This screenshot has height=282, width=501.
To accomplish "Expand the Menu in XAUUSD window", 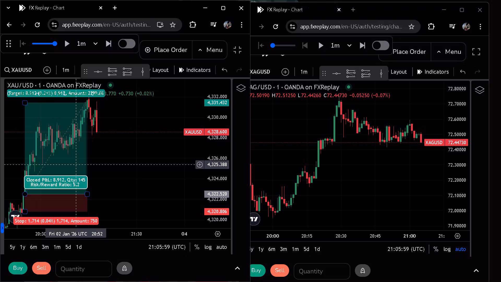I will [x=210, y=50].
